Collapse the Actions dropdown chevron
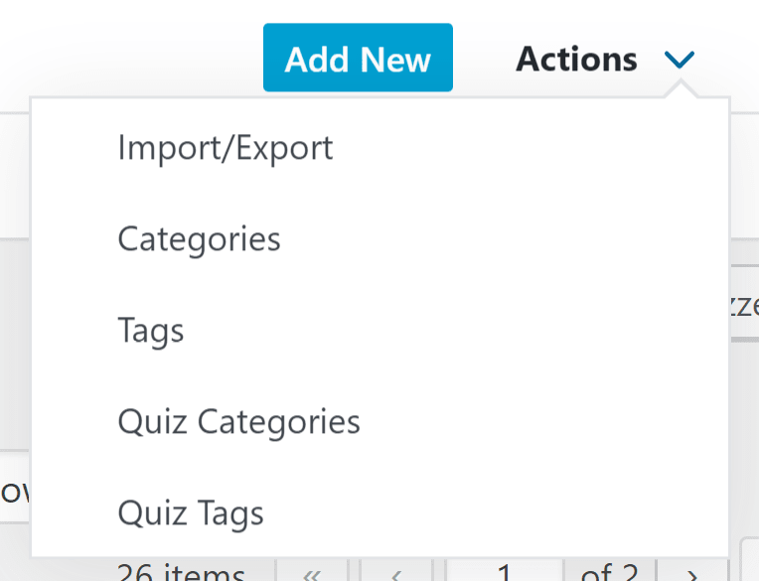The image size is (759, 581). pos(680,60)
